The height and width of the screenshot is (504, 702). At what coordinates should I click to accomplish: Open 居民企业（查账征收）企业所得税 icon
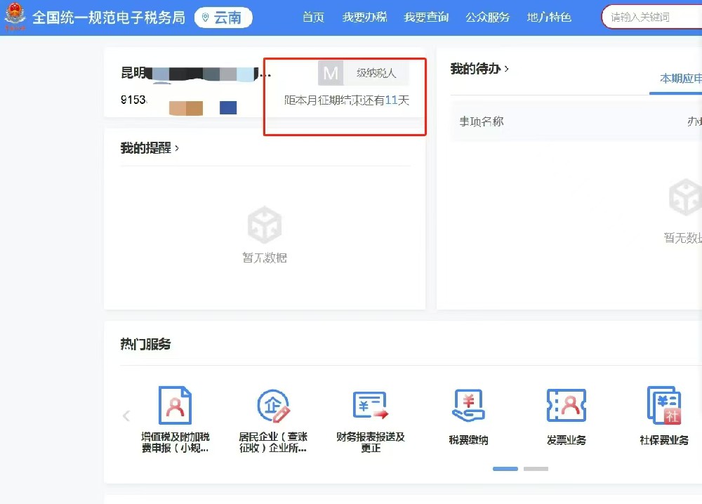273,406
